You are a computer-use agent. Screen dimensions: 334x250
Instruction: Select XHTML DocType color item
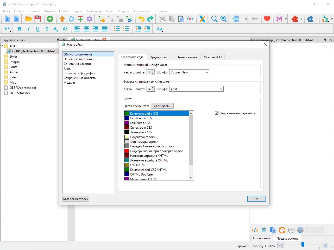[156, 174]
